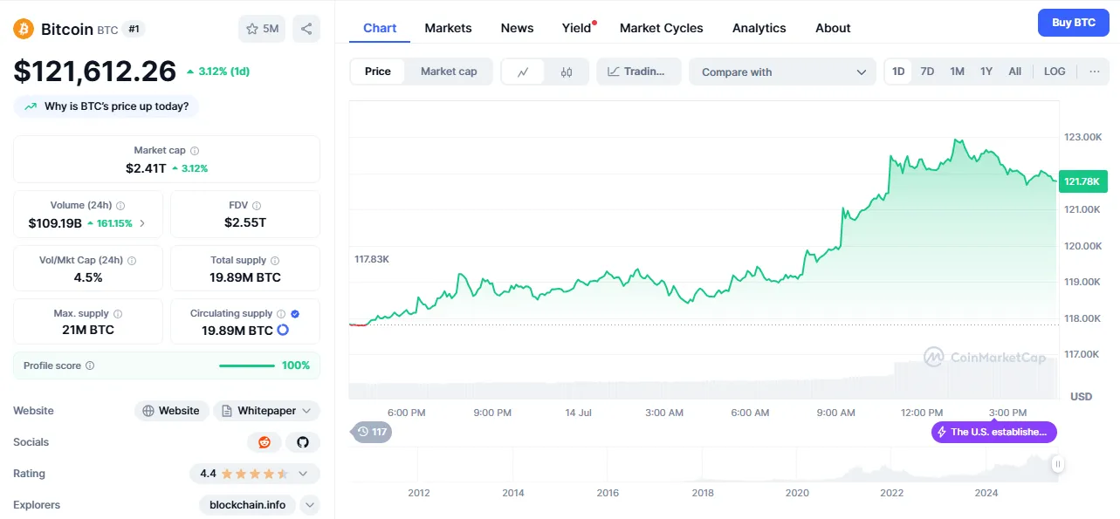Open 'Why is BTC's price up today?'
The width and height of the screenshot is (1120, 519).
[x=107, y=106]
